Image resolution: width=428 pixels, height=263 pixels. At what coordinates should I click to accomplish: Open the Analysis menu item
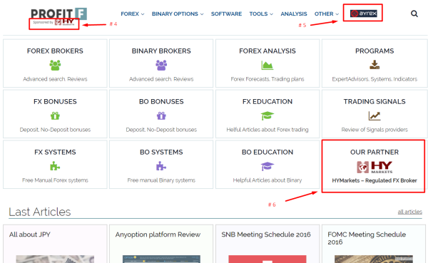[x=294, y=14]
